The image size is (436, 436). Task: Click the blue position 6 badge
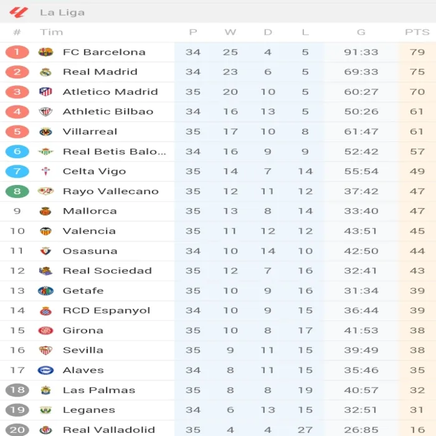[x=17, y=151]
